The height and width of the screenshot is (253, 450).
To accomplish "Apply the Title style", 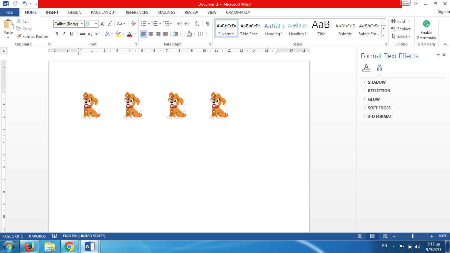I will 322,29.
